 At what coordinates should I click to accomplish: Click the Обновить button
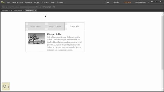coord(47,7)
